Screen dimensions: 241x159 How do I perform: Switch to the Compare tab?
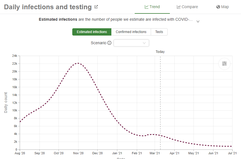187,7
